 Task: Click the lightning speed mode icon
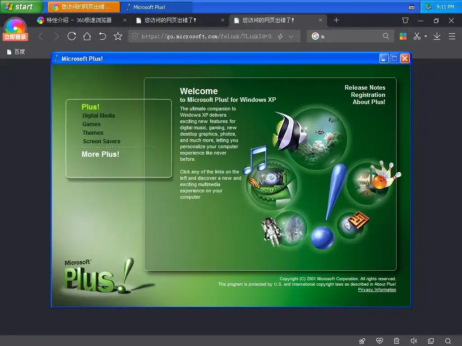click(280, 36)
